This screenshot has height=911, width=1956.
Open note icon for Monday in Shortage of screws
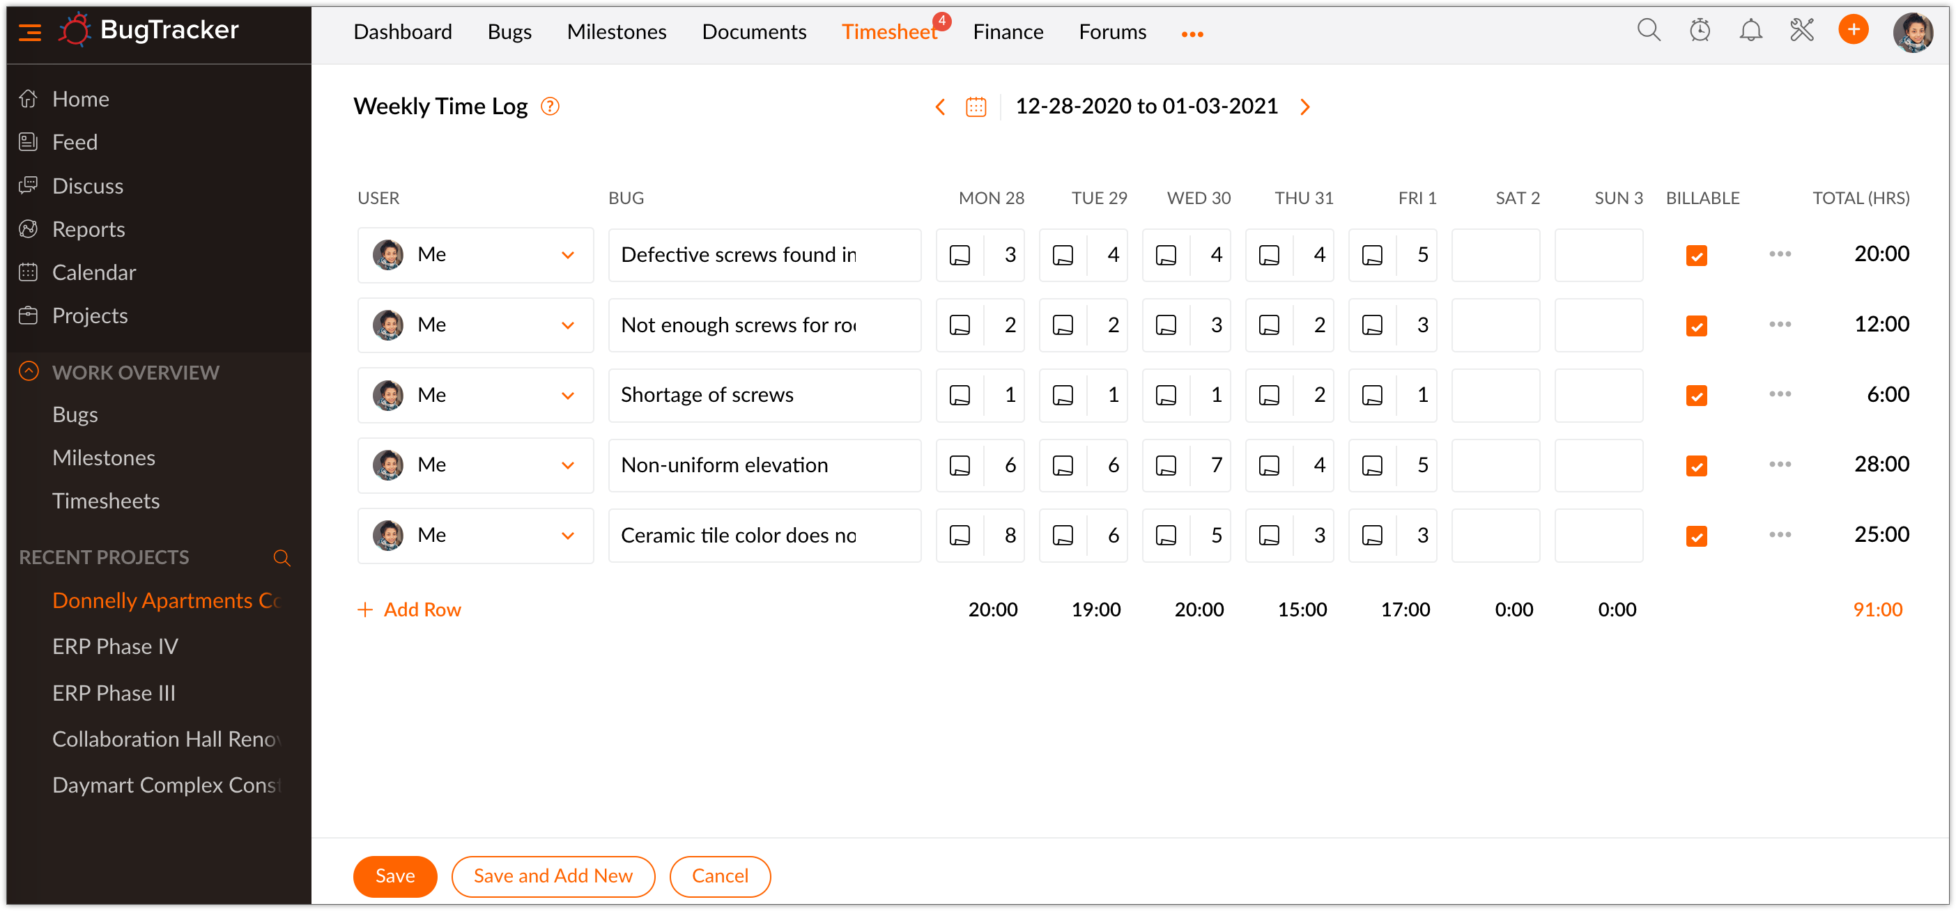pos(960,396)
